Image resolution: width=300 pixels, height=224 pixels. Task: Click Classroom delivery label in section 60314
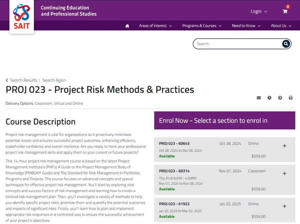257,171
